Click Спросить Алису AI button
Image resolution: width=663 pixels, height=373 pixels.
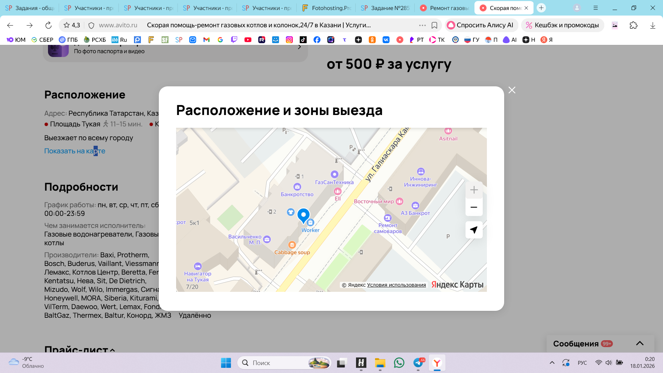click(480, 25)
